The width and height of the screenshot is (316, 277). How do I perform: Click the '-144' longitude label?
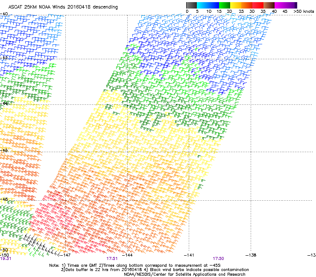(x=127, y=255)
